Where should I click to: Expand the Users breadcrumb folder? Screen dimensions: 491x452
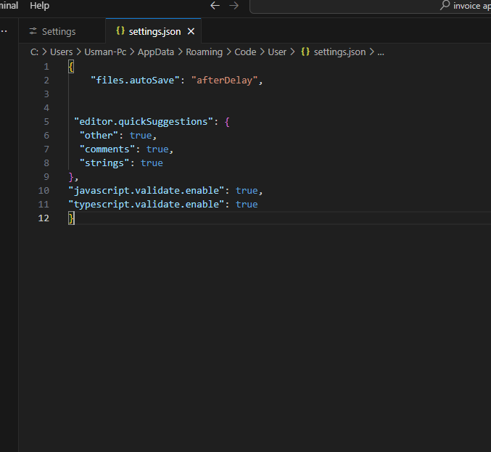[61, 52]
